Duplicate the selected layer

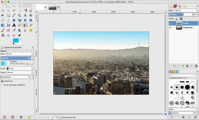(x=187, y=66)
